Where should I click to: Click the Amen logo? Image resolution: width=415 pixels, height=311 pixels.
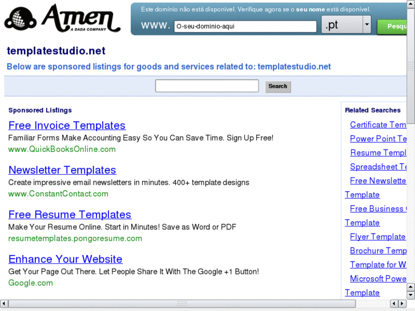62,18
